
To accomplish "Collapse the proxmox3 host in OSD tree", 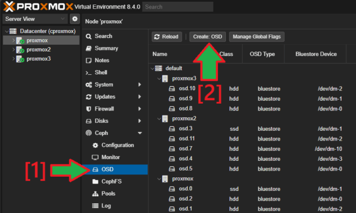I will 159,79.
